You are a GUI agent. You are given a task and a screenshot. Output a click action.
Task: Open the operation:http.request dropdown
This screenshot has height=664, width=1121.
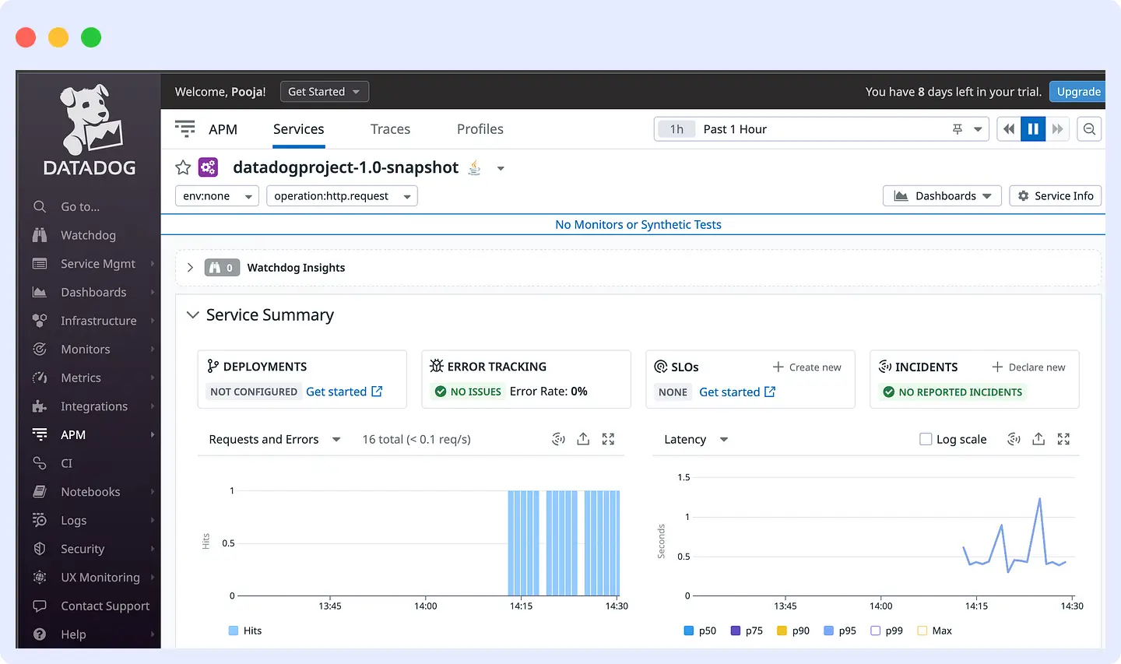341,195
